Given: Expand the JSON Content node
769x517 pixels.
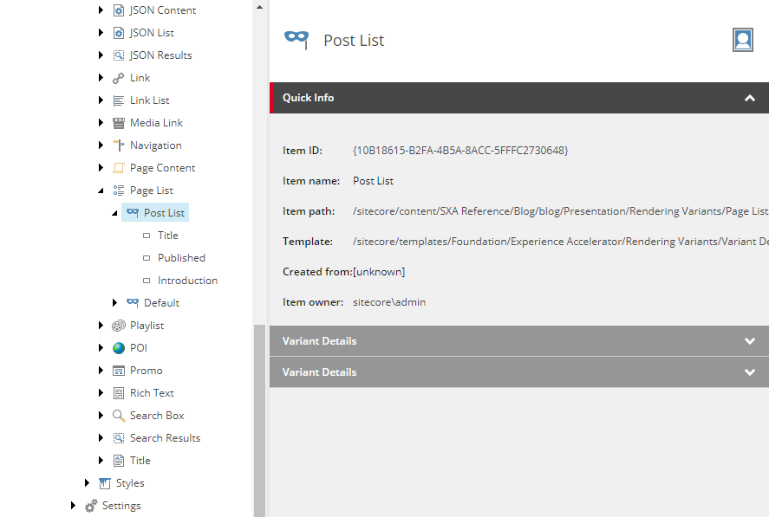Looking at the screenshot, I should coord(101,10).
